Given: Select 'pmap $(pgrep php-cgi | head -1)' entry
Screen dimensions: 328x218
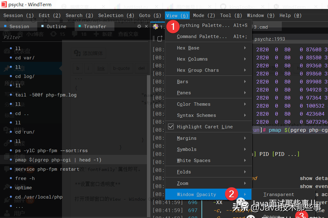Looking at the screenshot, I should [58, 160].
